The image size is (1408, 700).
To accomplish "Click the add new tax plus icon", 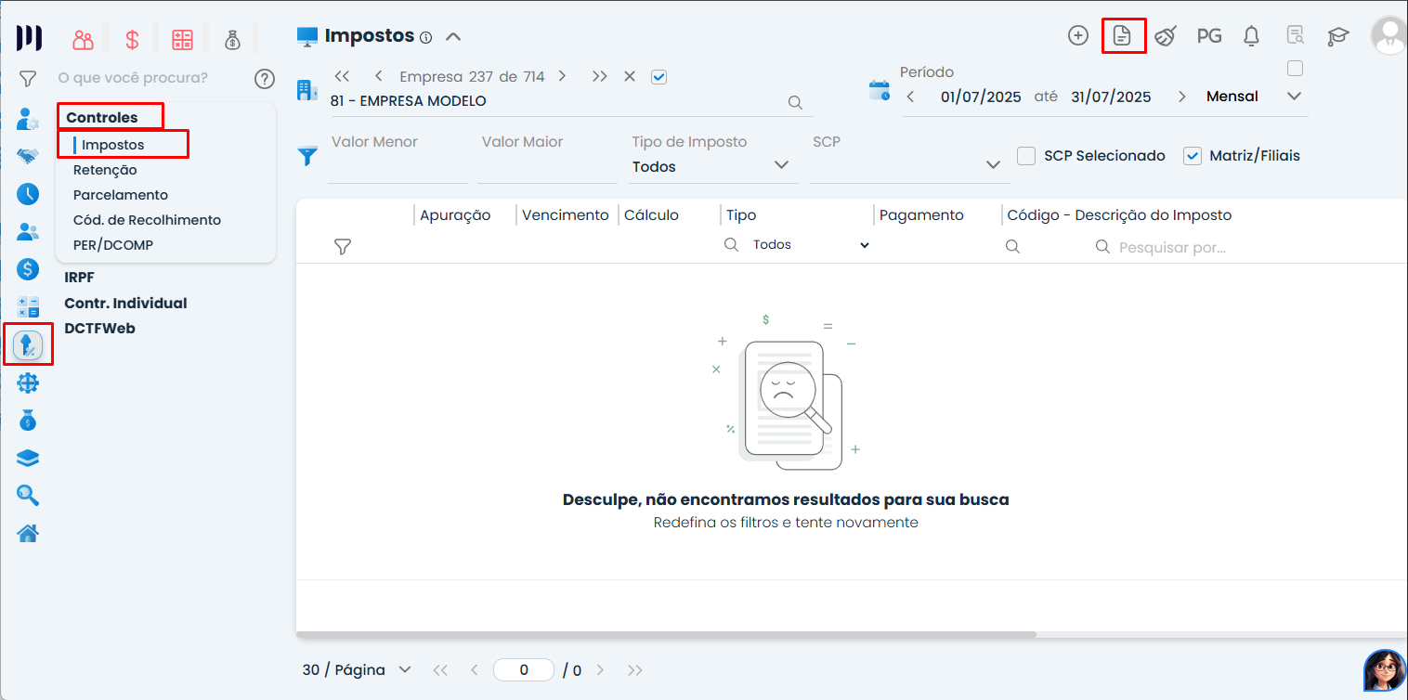I will [x=1077, y=36].
